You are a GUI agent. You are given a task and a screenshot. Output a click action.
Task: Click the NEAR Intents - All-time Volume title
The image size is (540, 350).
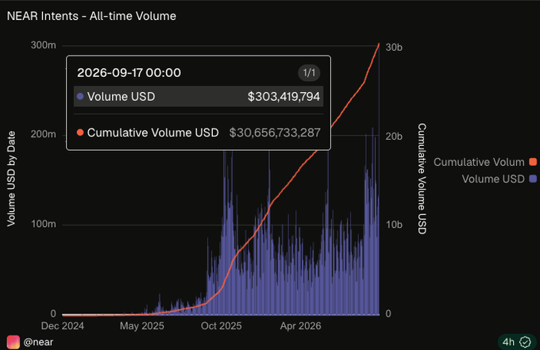tap(91, 16)
